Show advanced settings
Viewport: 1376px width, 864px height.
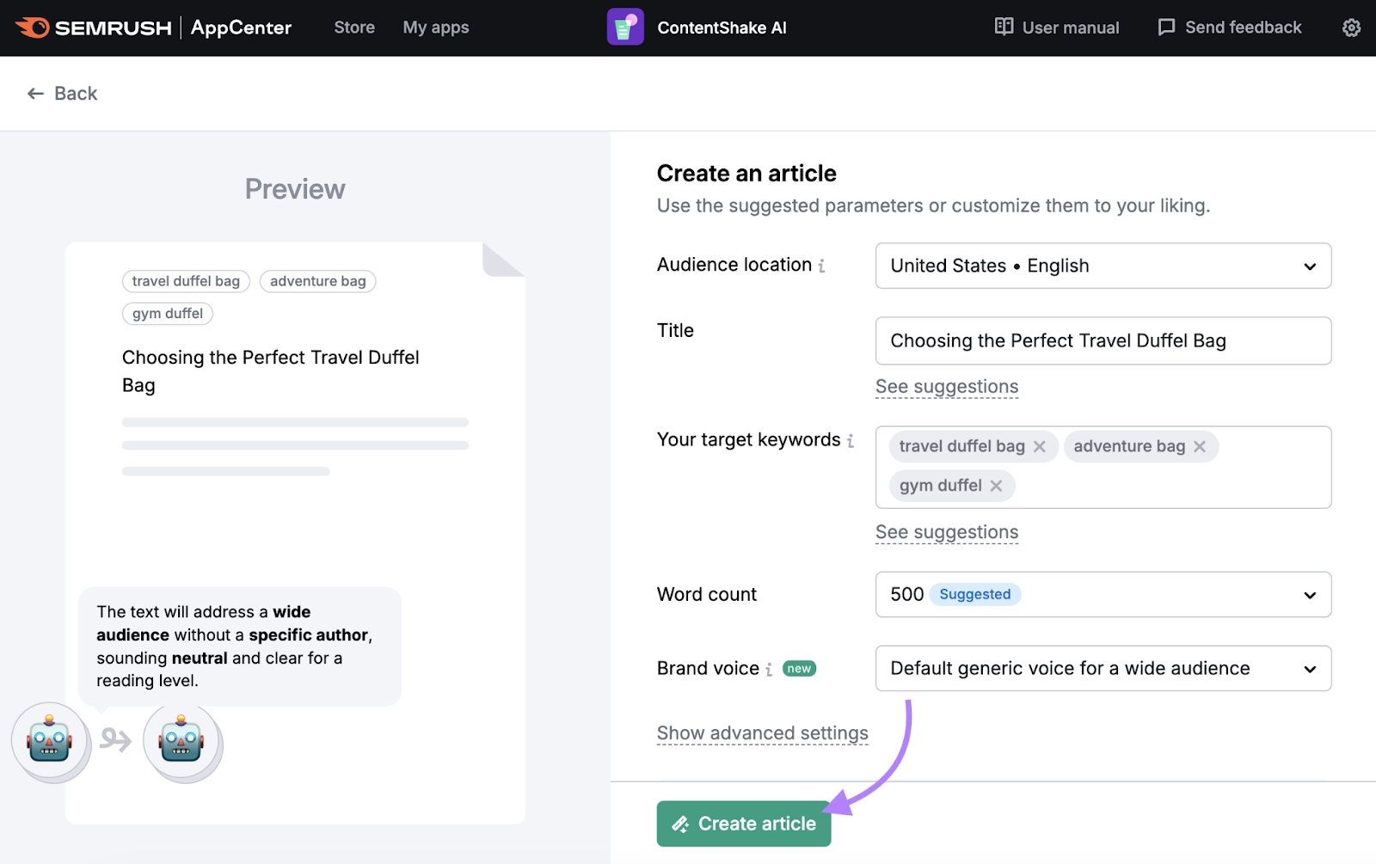pyautogui.click(x=762, y=733)
